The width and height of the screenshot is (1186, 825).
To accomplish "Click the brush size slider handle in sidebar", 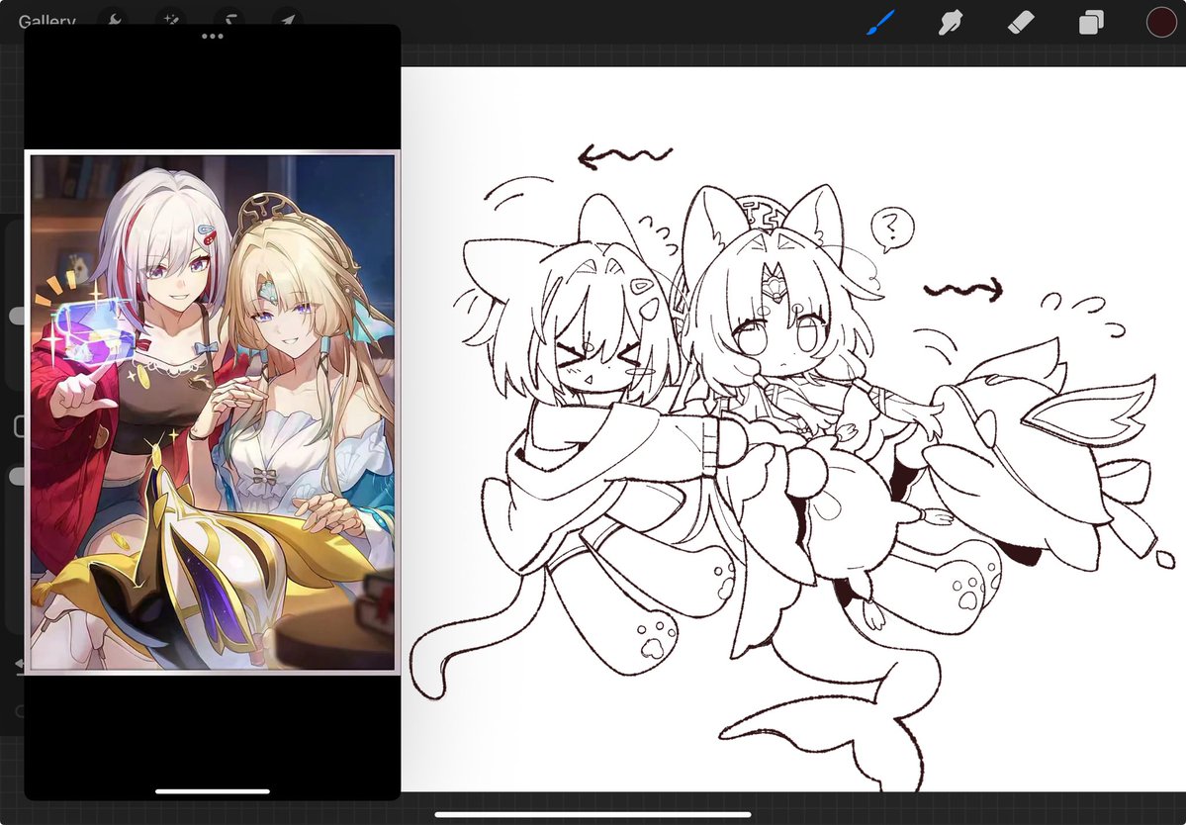I will [17, 316].
